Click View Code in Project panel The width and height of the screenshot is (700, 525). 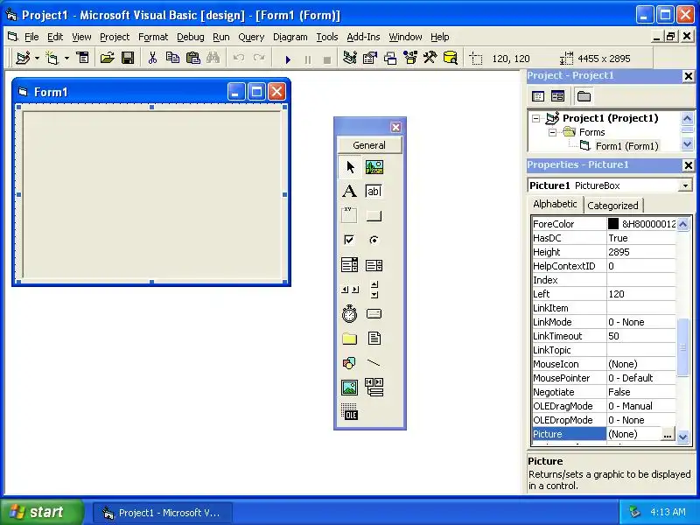click(x=538, y=96)
